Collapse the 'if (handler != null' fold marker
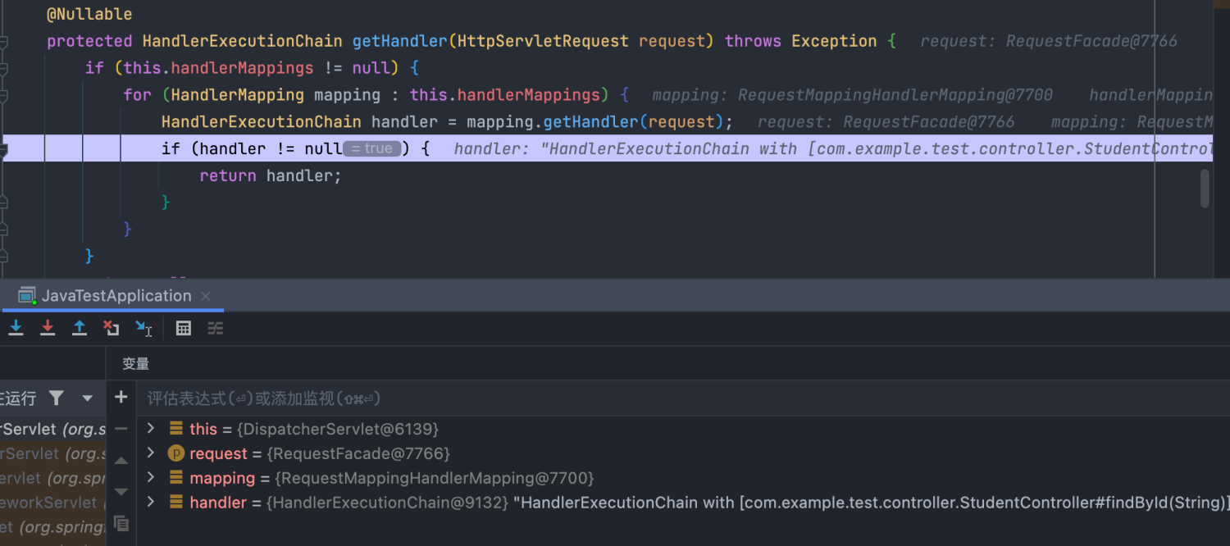The height and width of the screenshot is (546, 1230). point(4,149)
